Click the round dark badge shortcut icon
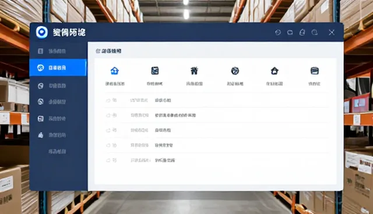The width and height of the screenshot is (373, 214). point(235,71)
